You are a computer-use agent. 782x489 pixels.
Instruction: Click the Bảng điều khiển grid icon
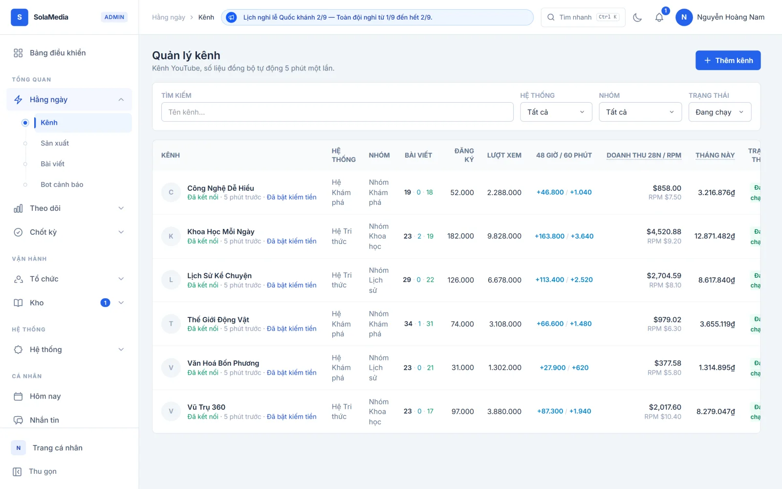[18, 53]
